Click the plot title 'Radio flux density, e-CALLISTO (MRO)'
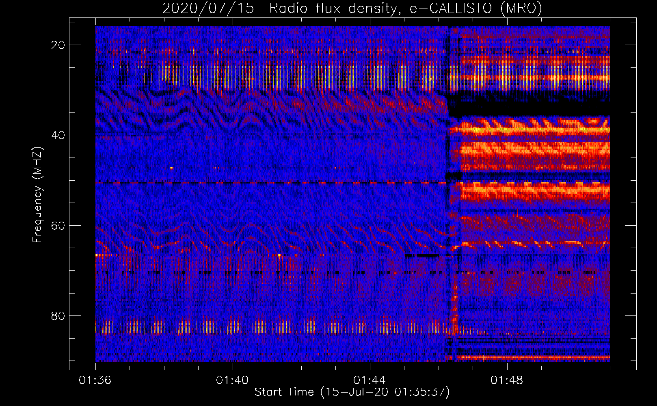The image size is (657, 406). pyautogui.click(x=406, y=8)
